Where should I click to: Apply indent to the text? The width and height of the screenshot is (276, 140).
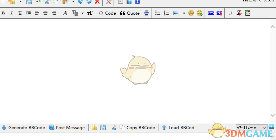click(28, 13)
